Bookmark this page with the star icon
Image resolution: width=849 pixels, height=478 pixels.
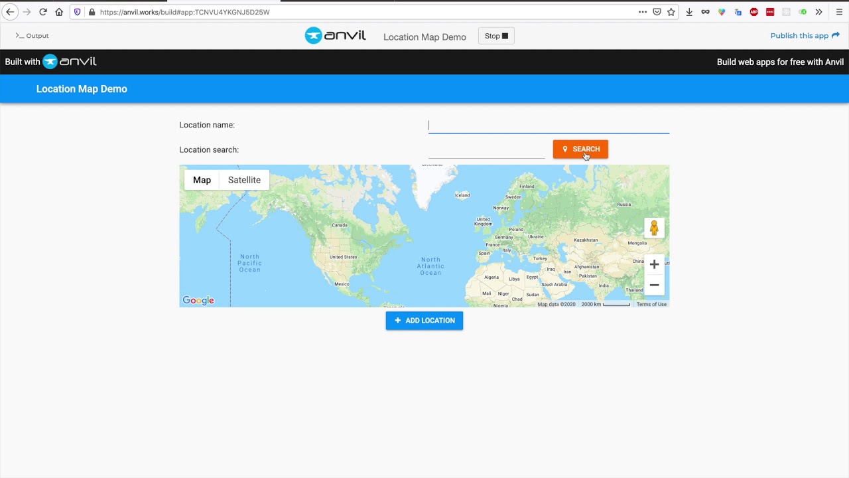(671, 12)
